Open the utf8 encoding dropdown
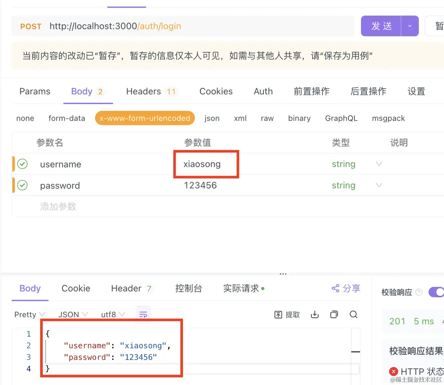 coord(113,315)
